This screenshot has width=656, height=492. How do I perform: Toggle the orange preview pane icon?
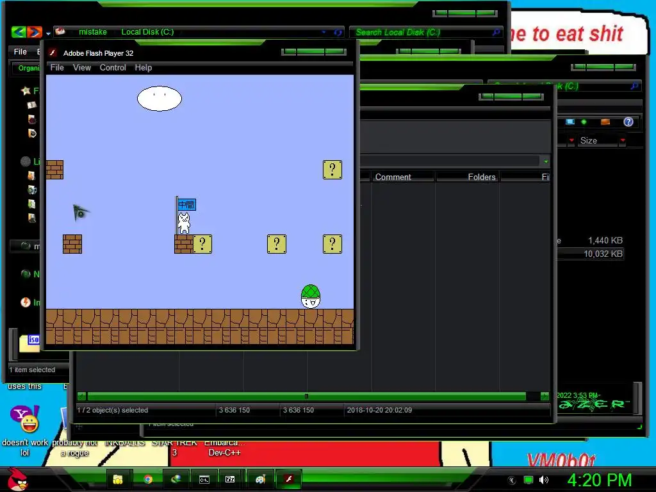coord(605,122)
